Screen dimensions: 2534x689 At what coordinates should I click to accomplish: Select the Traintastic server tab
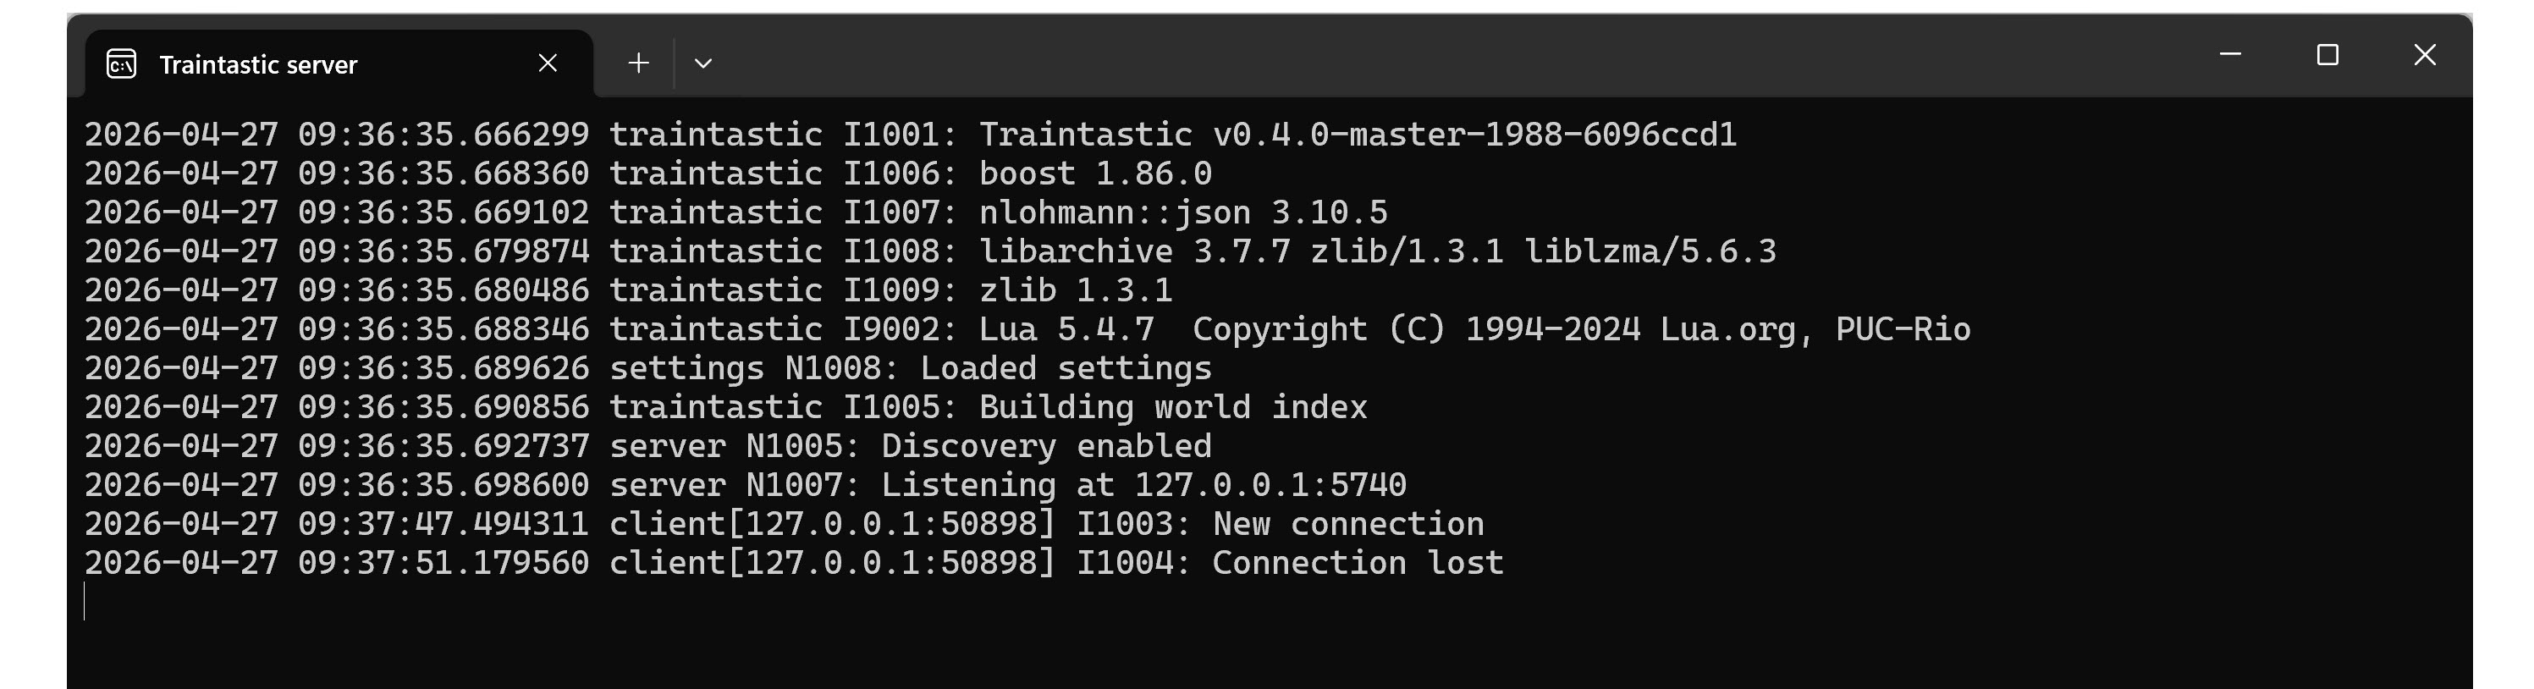(x=339, y=64)
